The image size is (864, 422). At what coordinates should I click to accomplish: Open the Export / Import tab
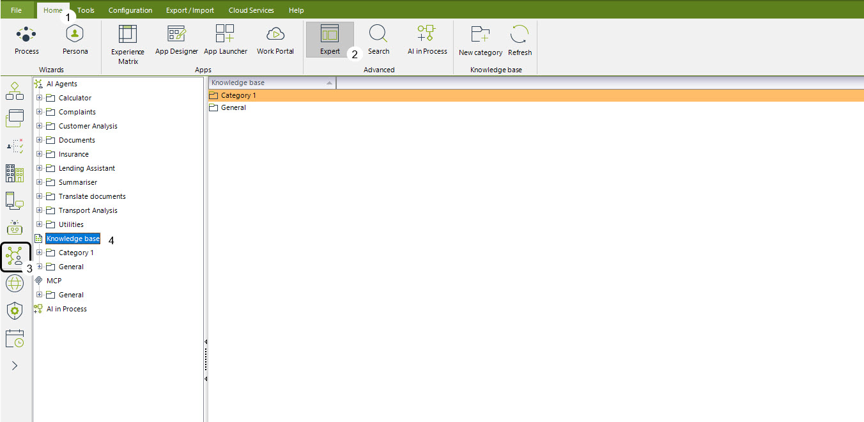tap(190, 10)
